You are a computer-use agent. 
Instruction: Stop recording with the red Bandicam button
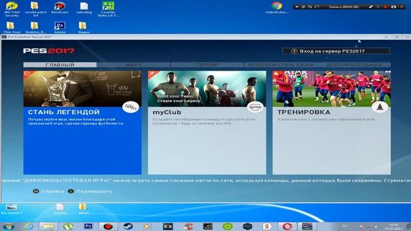coord(385,7)
